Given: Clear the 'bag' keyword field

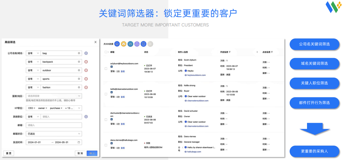Looking at the screenshot, I should point(79,53).
